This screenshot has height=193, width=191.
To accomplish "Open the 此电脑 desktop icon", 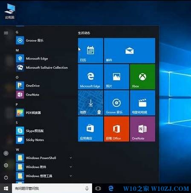I will [x=10, y=11].
